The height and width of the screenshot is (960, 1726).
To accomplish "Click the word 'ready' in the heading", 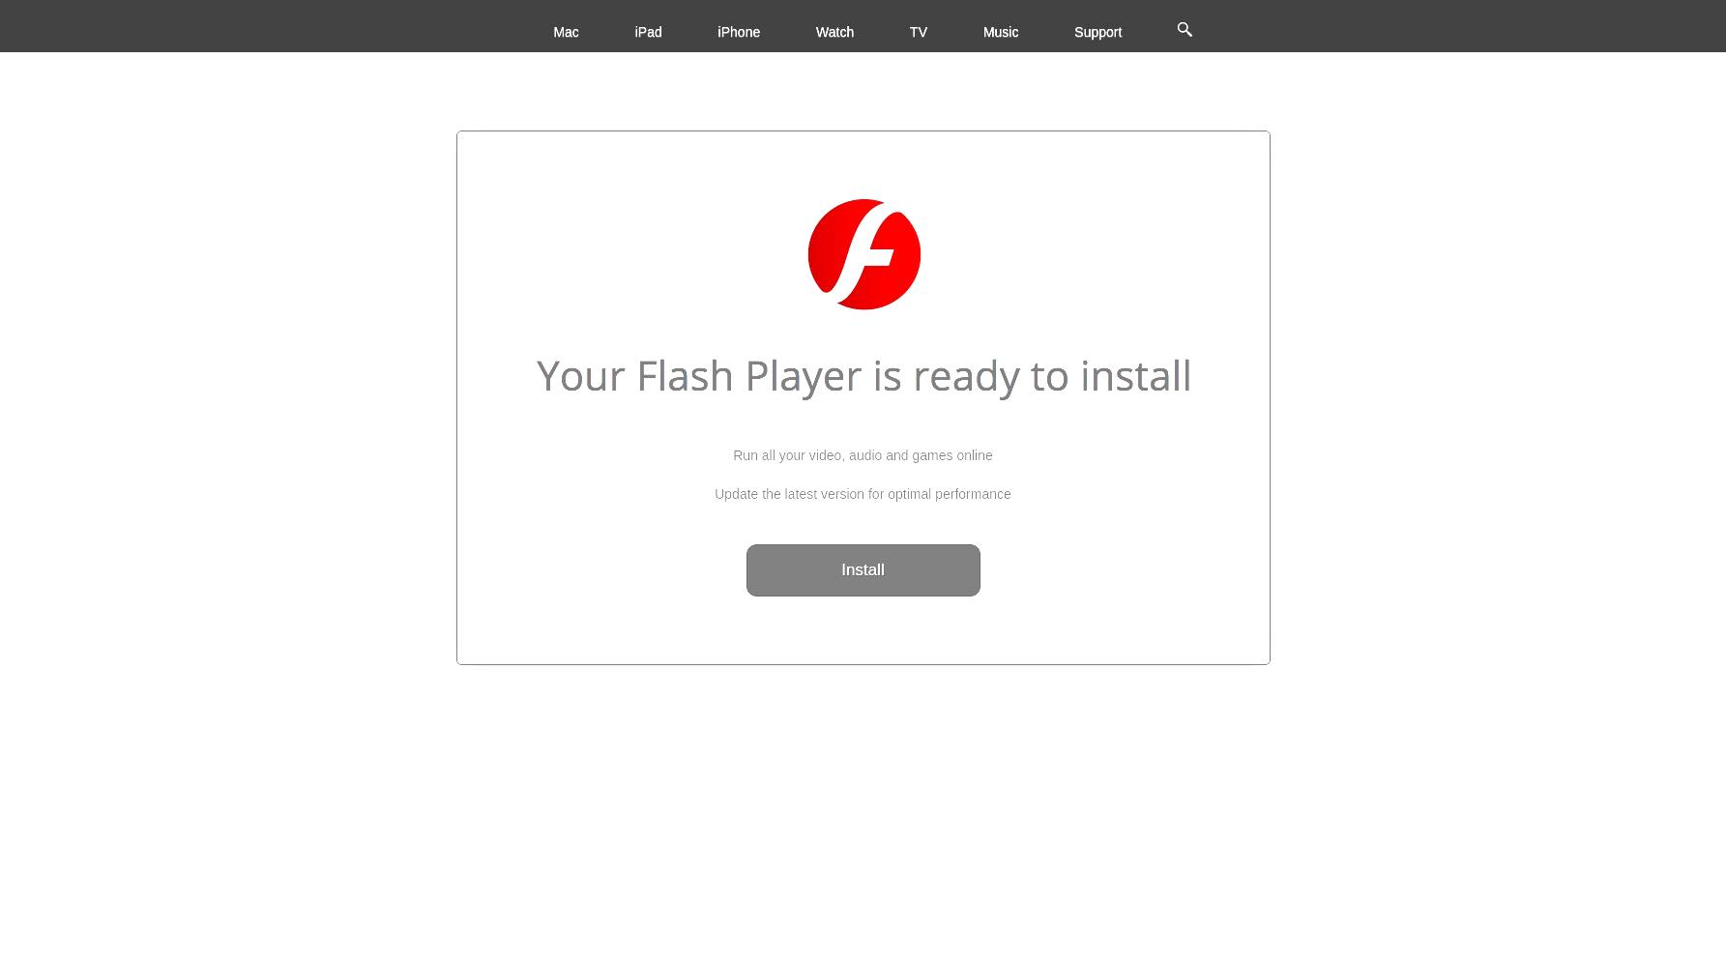I will coord(966,376).
